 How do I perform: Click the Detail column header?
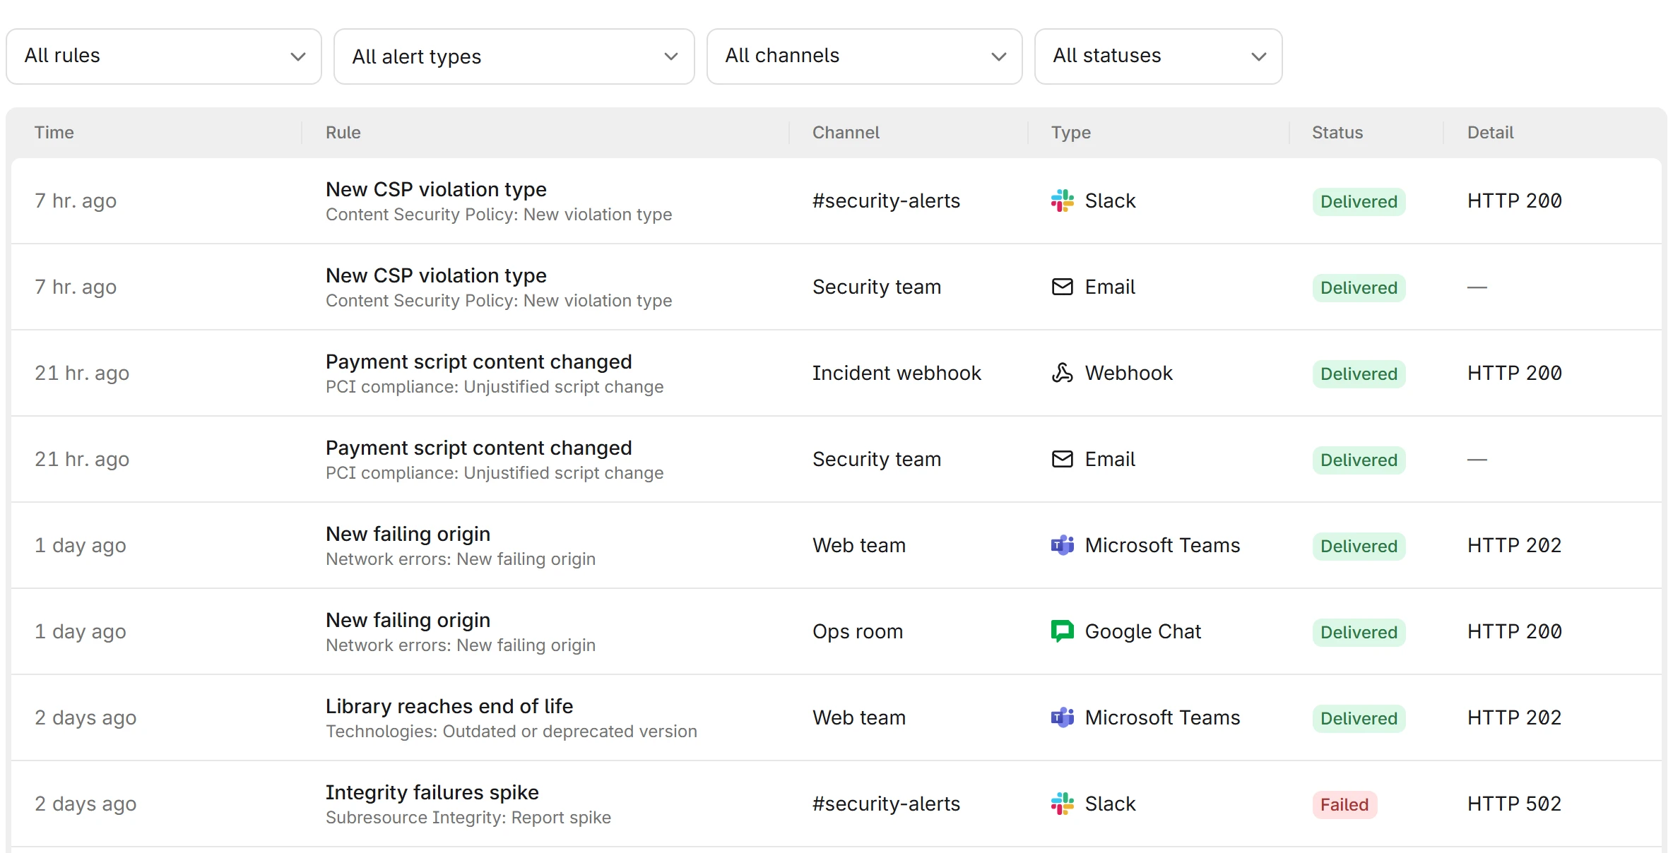click(1490, 133)
